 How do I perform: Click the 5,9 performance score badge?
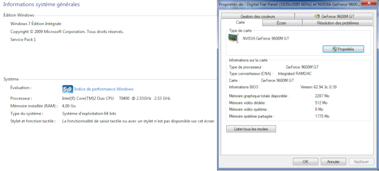(68, 89)
